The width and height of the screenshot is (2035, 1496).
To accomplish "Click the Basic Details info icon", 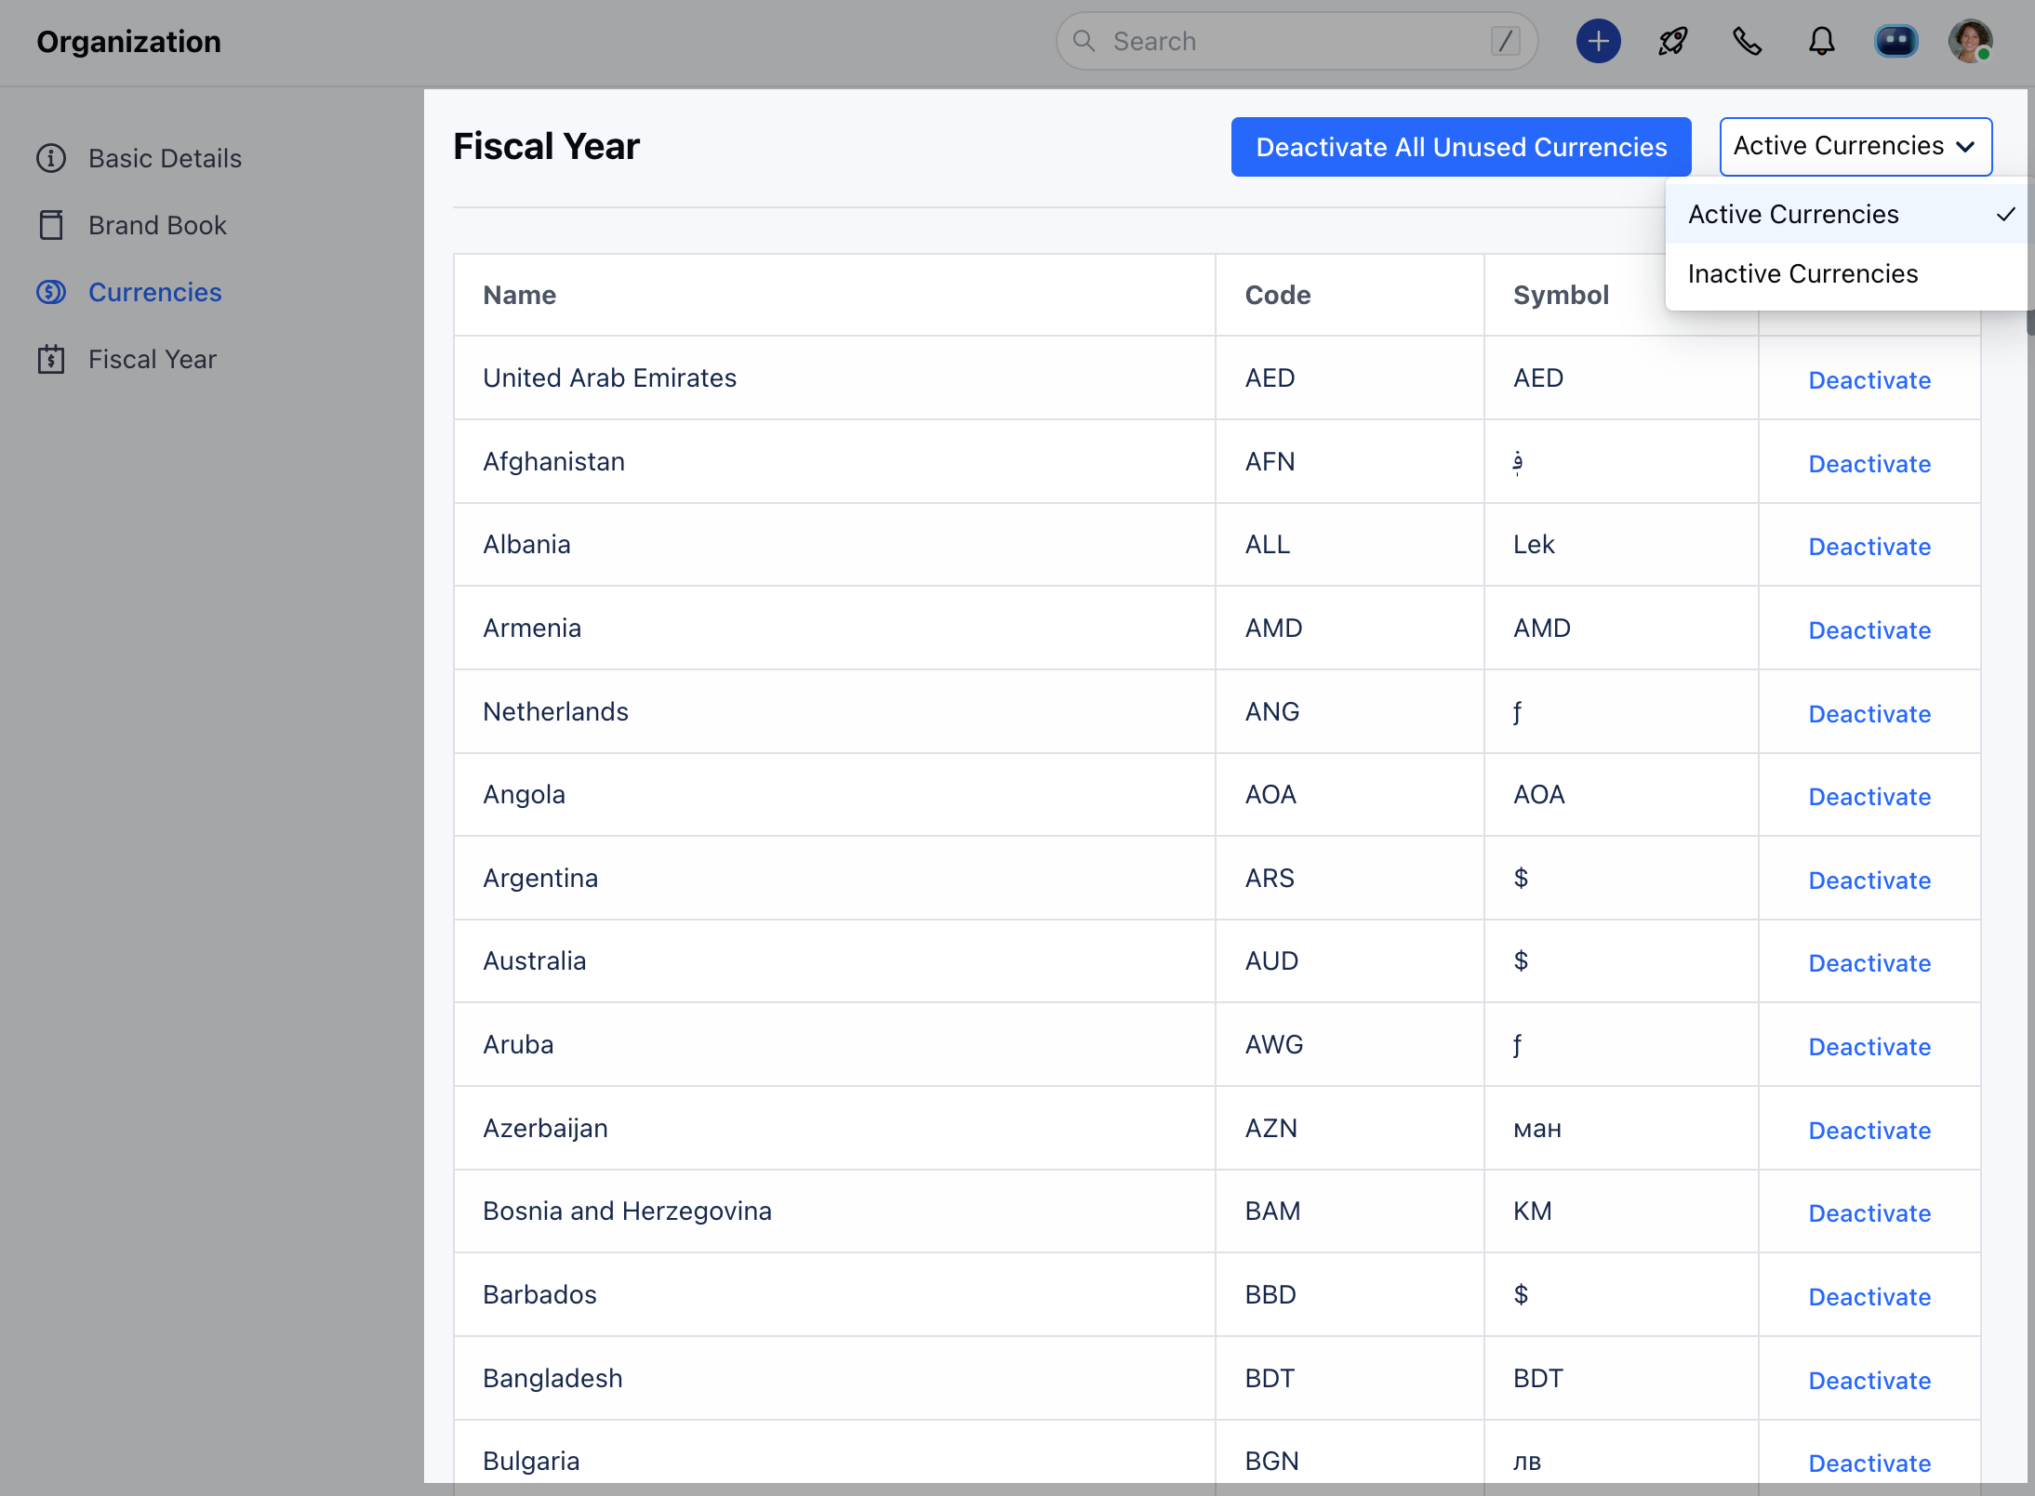I will click(51, 158).
